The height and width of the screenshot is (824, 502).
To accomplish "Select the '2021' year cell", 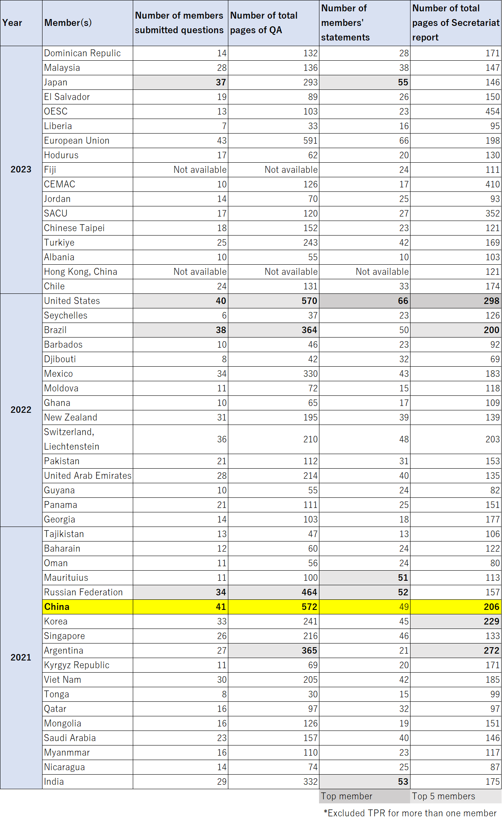I will coord(21,658).
